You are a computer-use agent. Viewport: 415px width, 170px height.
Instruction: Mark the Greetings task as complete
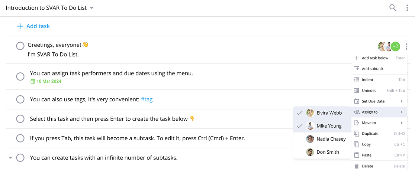pyautogui.click(x=20, y=46)
